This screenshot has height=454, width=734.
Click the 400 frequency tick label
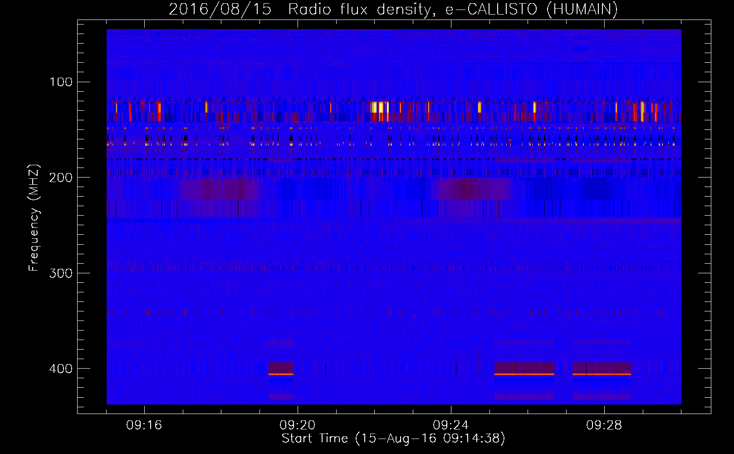point(61,369)
